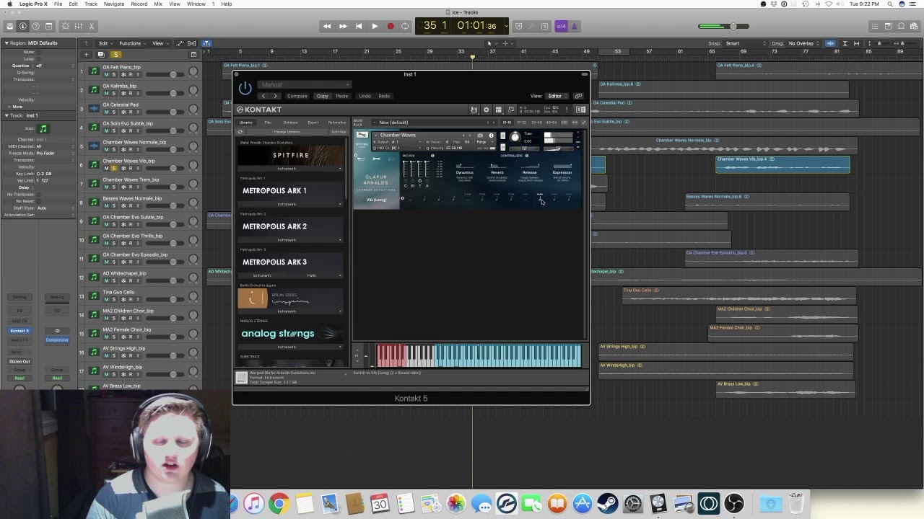Click Compare button in plug-in header
The image size is (924, 519).
coord(297,96)
